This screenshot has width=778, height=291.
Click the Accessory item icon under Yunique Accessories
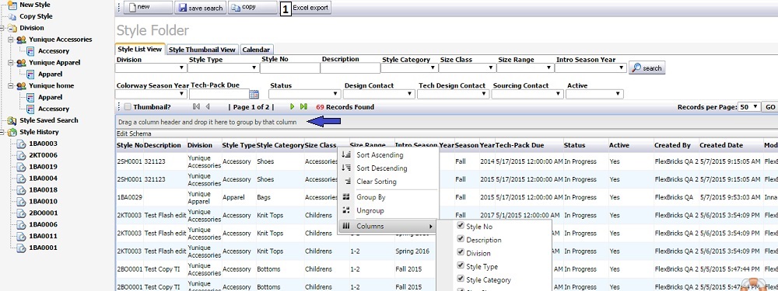pos(30,51)
